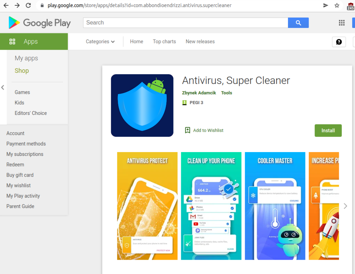Click the send arrow icon in address bar

click(325, 5)
